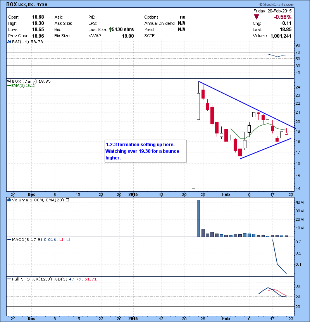Click the 40M label on volume axis
The image size is (310, 322).
tap(300, 202)
